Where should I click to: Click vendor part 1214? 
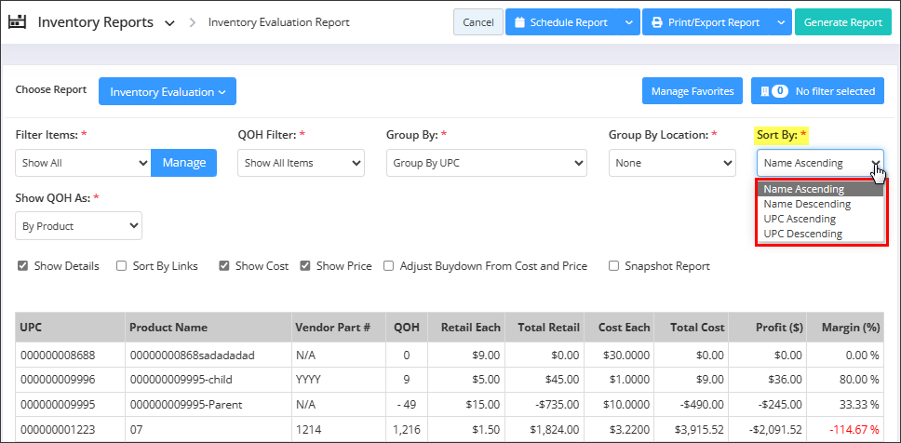pos(308,429)
